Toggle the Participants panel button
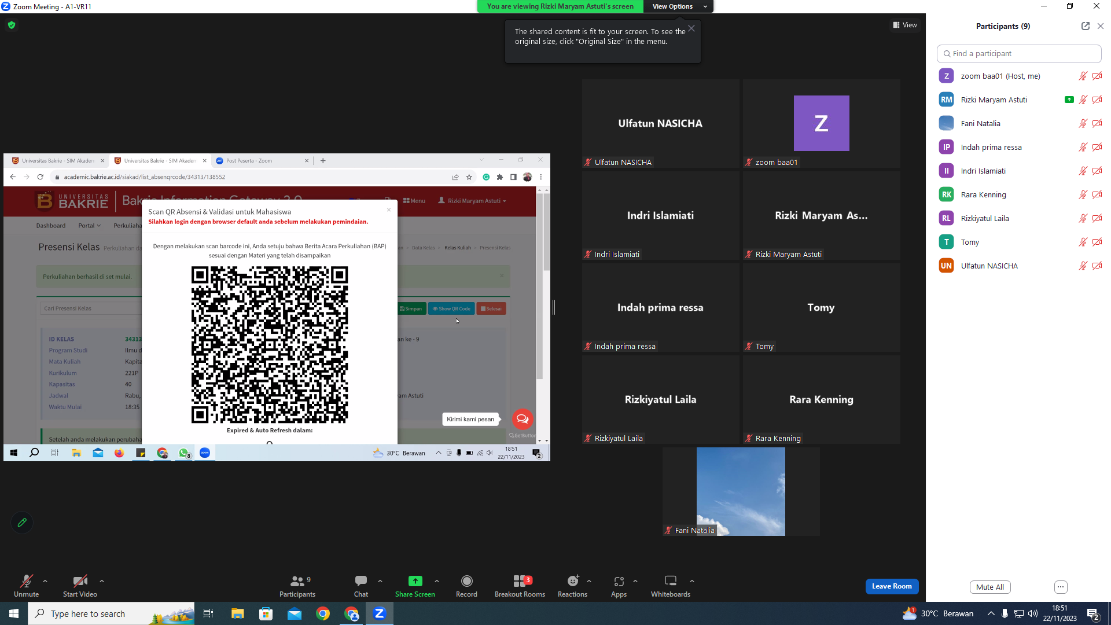Viewport: 1111px width, 625px height. click(x=297, y=586)
